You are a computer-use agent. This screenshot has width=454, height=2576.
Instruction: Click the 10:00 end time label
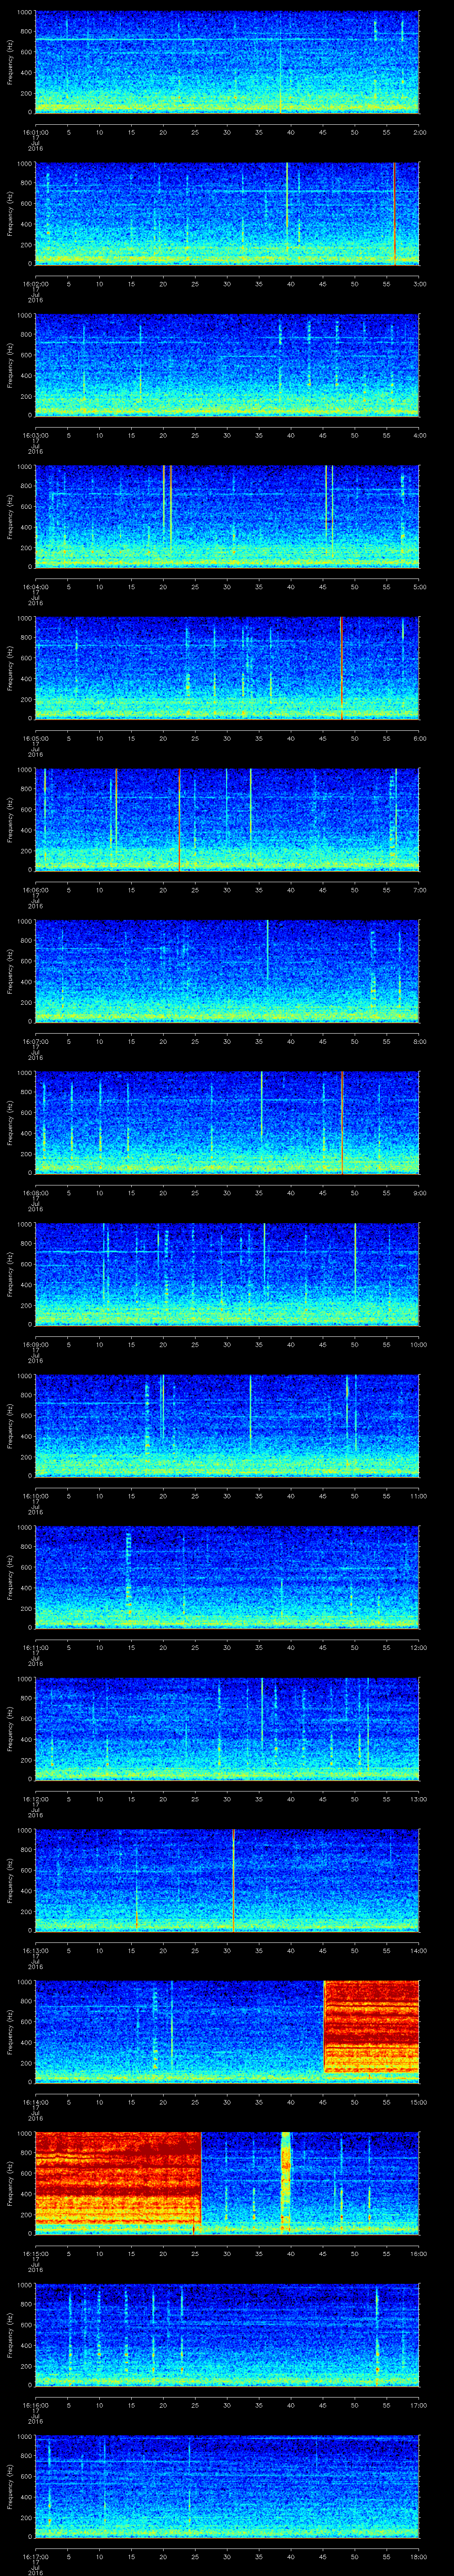(x=418, y=1344)
